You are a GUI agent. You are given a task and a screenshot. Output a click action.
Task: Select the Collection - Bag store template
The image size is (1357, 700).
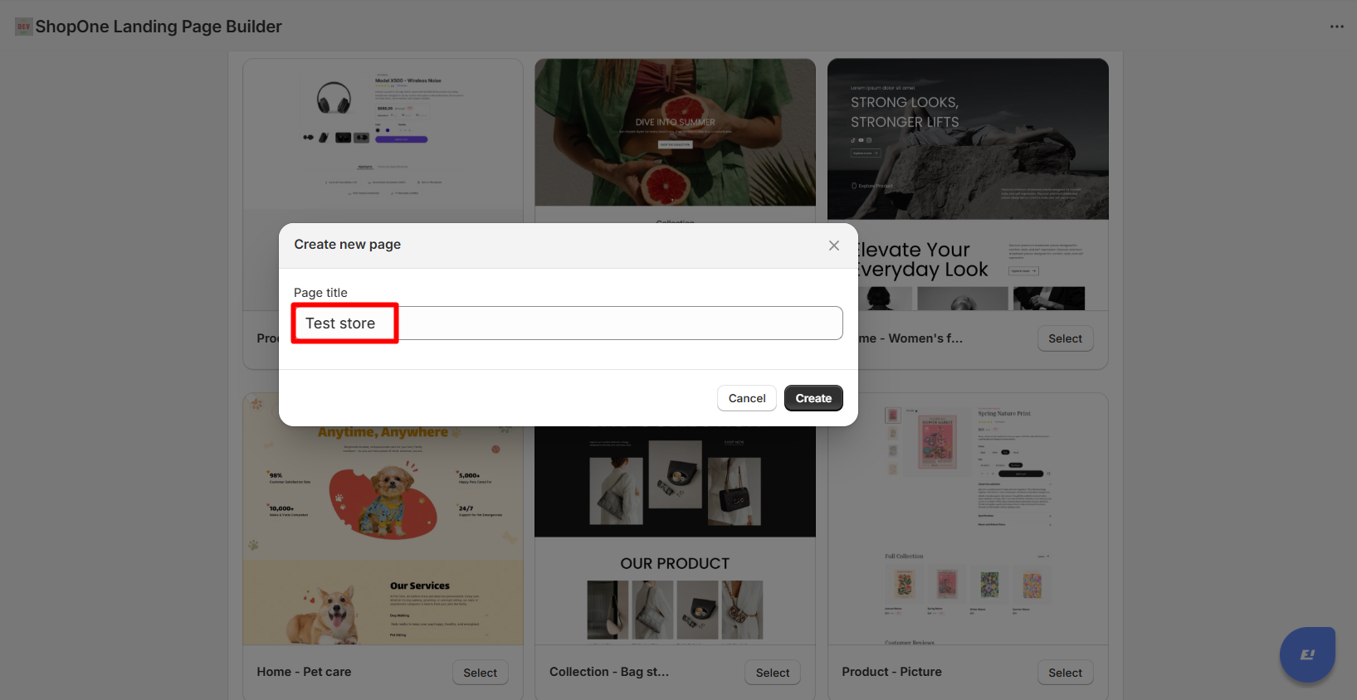tap(773, 673)
